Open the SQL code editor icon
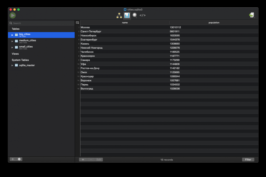 [x=143, y=15]
